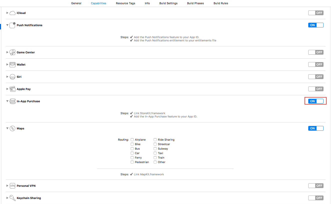Viewport: 331px width, 204px height.
Task: Check the Bus routing checkbox
Action: pyautogui.click(x=132, y=149)
